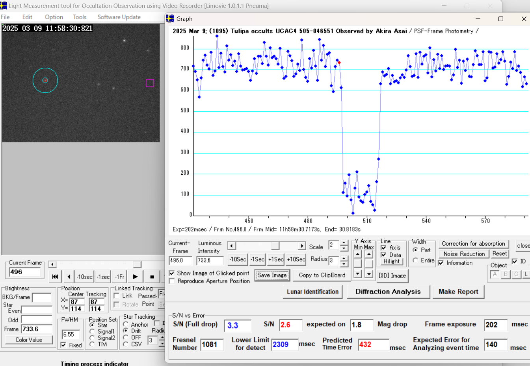Click the video frame slider left arrow
The width and height of the screenshot is (530, 366).
pos(52,264)
